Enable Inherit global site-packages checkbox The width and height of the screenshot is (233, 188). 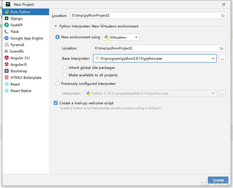[65, 67]
